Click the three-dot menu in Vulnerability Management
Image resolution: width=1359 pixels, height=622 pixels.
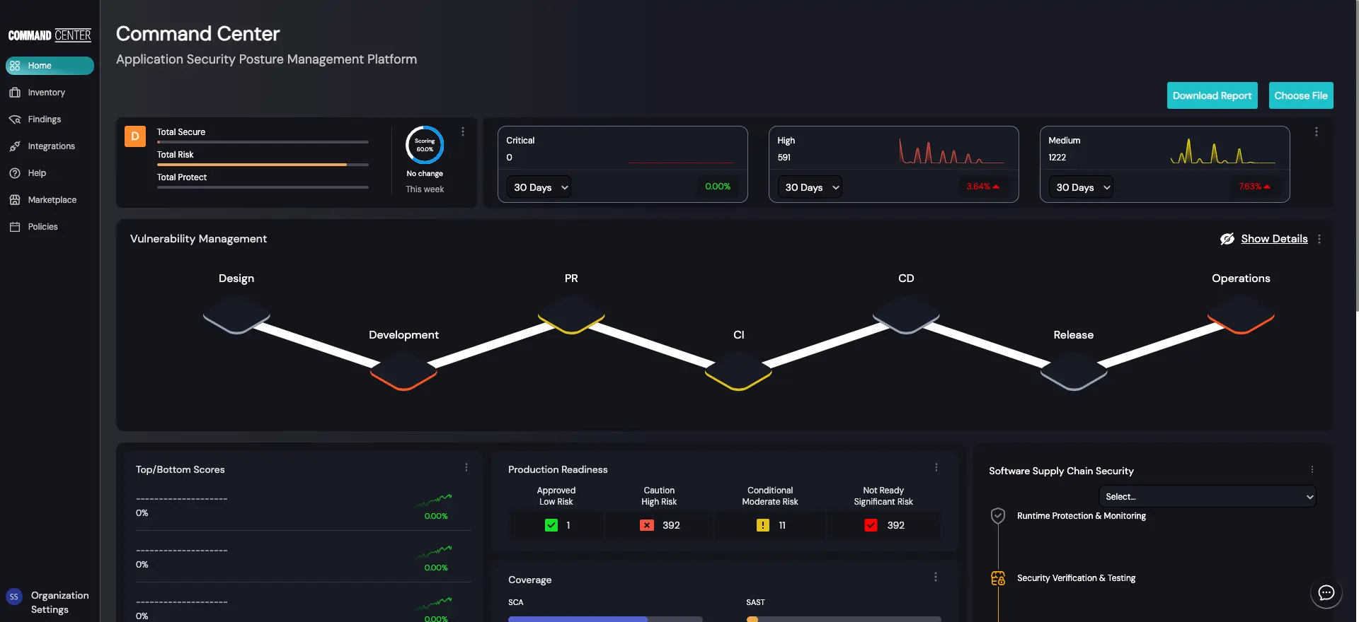tap(1319, 239)
